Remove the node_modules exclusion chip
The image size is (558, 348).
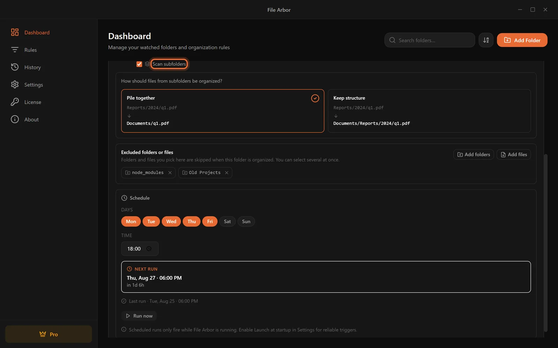170,173
